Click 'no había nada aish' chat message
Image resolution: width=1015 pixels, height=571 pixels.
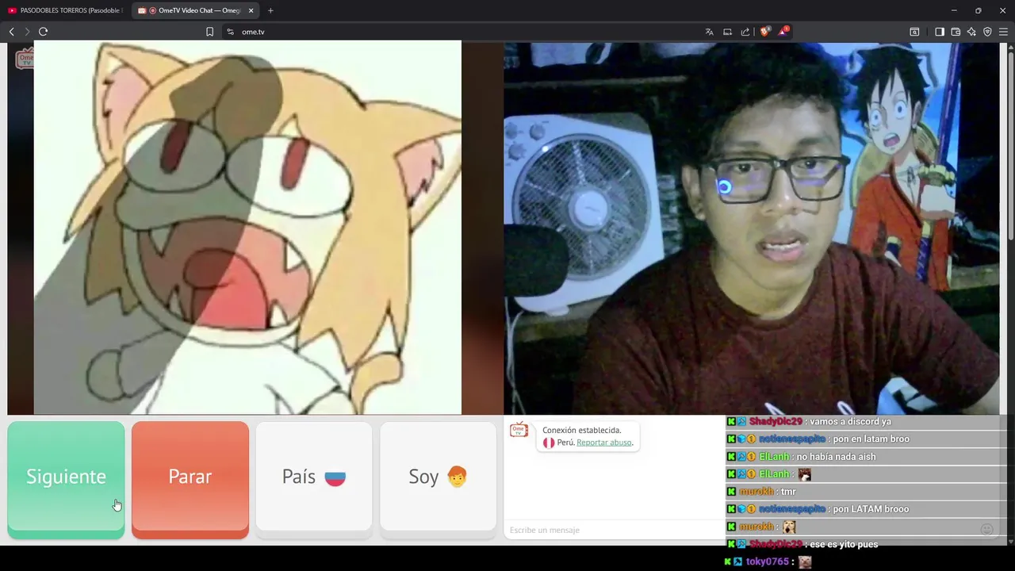836,456
